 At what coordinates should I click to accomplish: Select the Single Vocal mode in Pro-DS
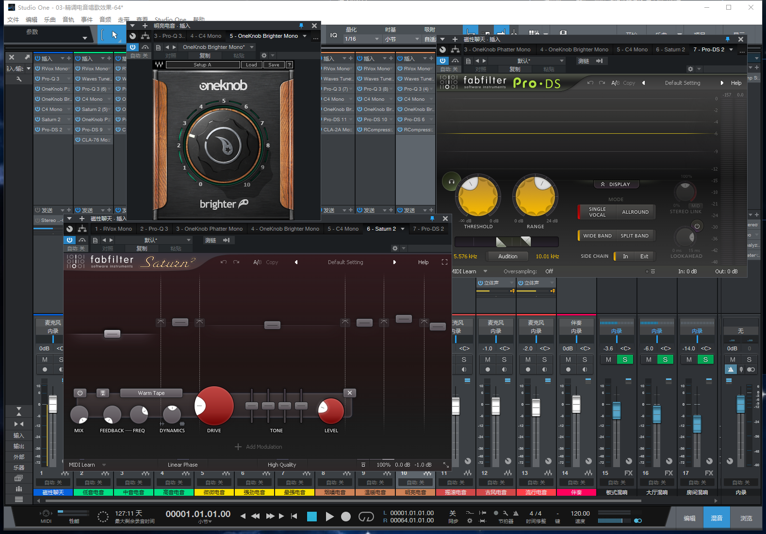pos(597,212)
